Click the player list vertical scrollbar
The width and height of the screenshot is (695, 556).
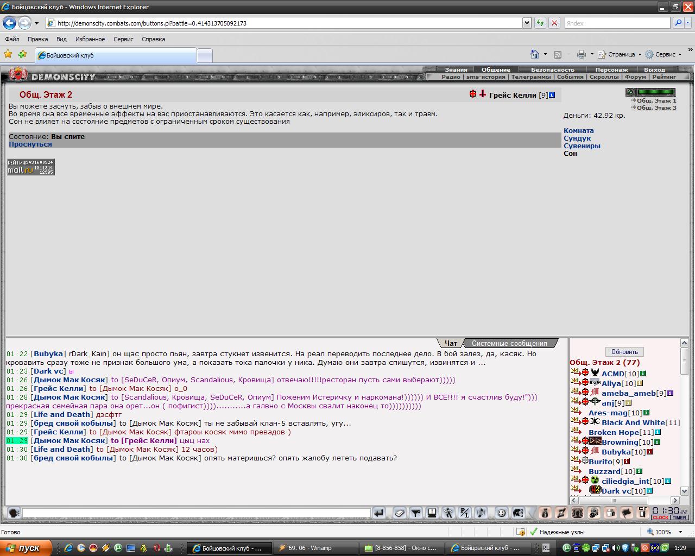pos(685,416)
